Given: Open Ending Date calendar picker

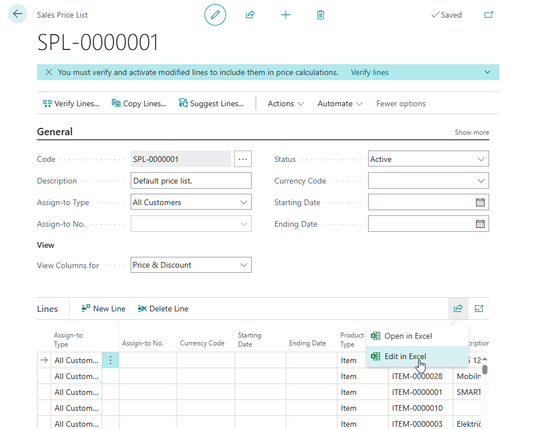Looking at the screenshot, I should pos(480,224).
